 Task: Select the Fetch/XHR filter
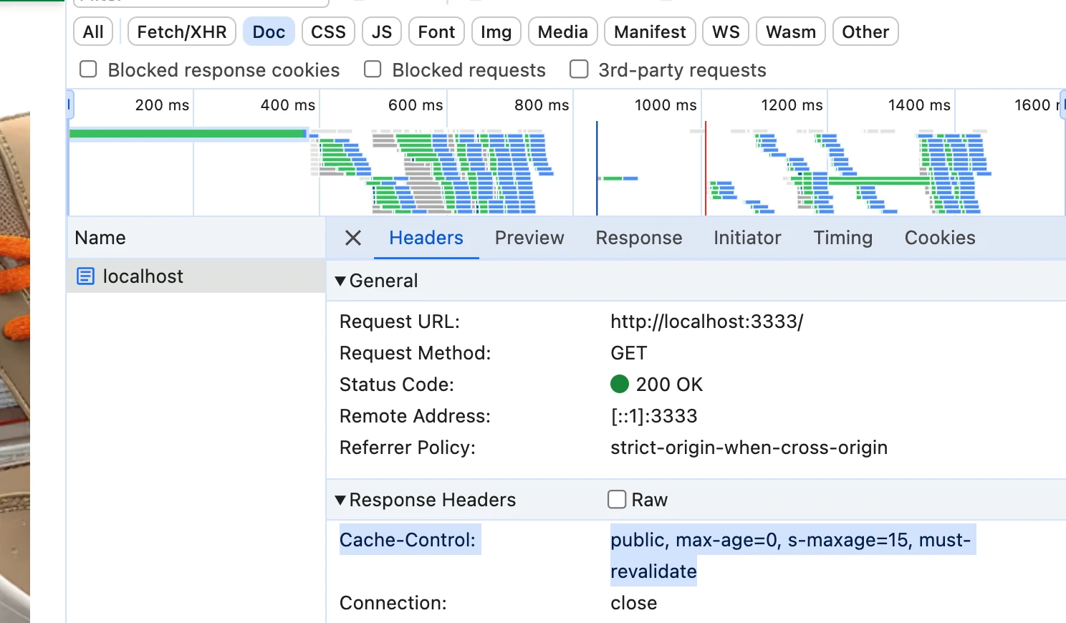pos(181,32)
